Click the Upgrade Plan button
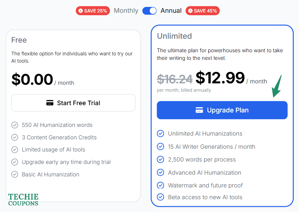 coord(222,110)
